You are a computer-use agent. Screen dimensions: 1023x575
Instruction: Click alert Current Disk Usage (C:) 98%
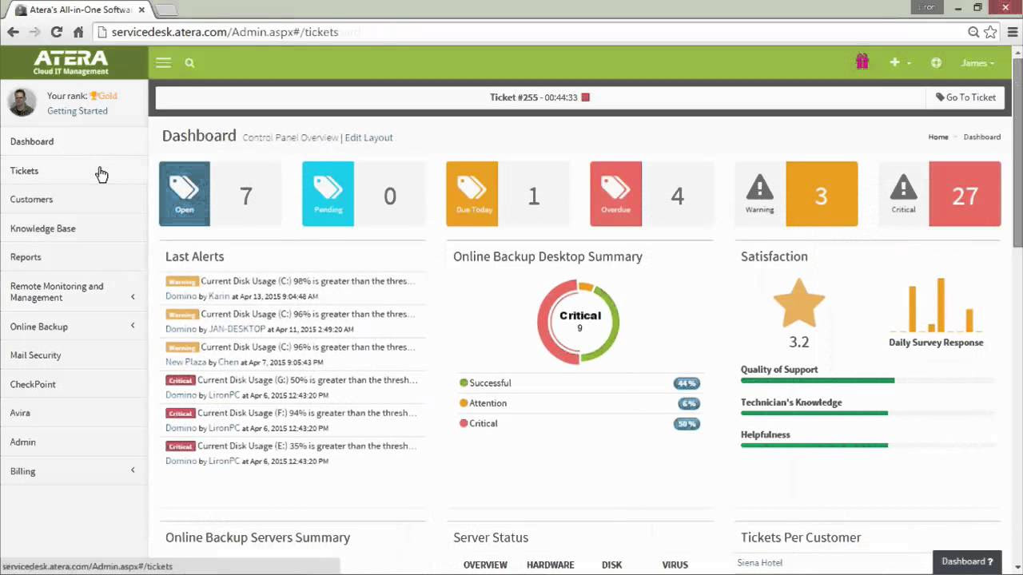point(308,281)
